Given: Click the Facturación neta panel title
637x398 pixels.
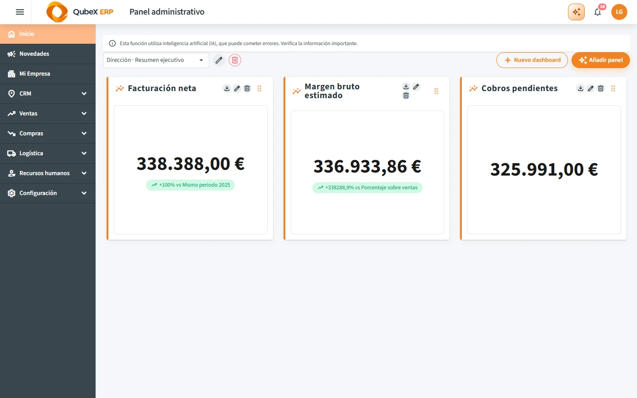Looking at the screenshot, I should click(x=162, y=88).
